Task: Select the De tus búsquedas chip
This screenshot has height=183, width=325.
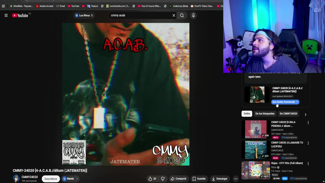Action: coord(265,114)
